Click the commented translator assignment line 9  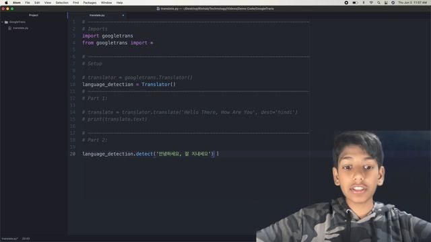click(x=137, y=78)
